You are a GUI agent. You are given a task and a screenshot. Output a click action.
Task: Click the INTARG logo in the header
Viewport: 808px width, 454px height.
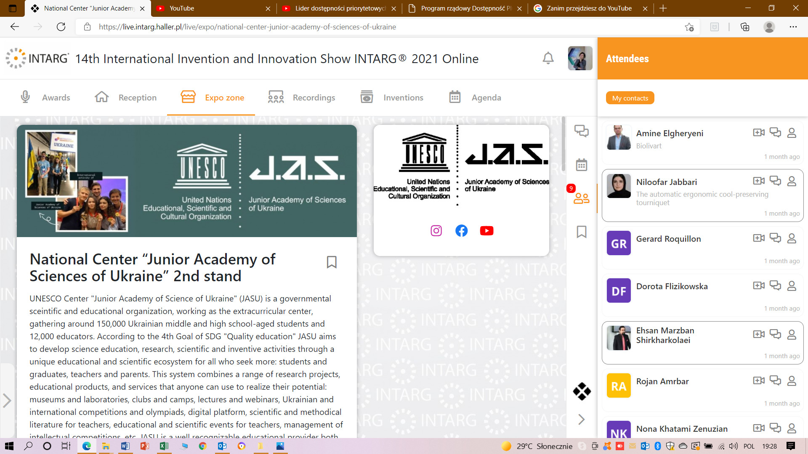point(37,58)
